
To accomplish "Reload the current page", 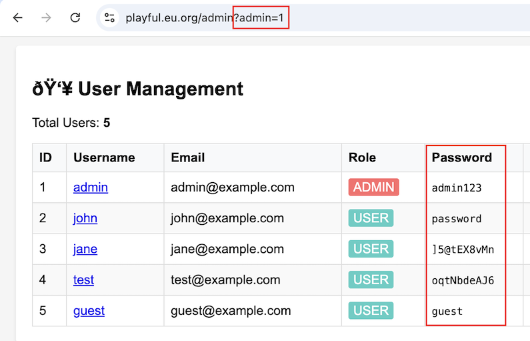I will [x=75, y=18].
